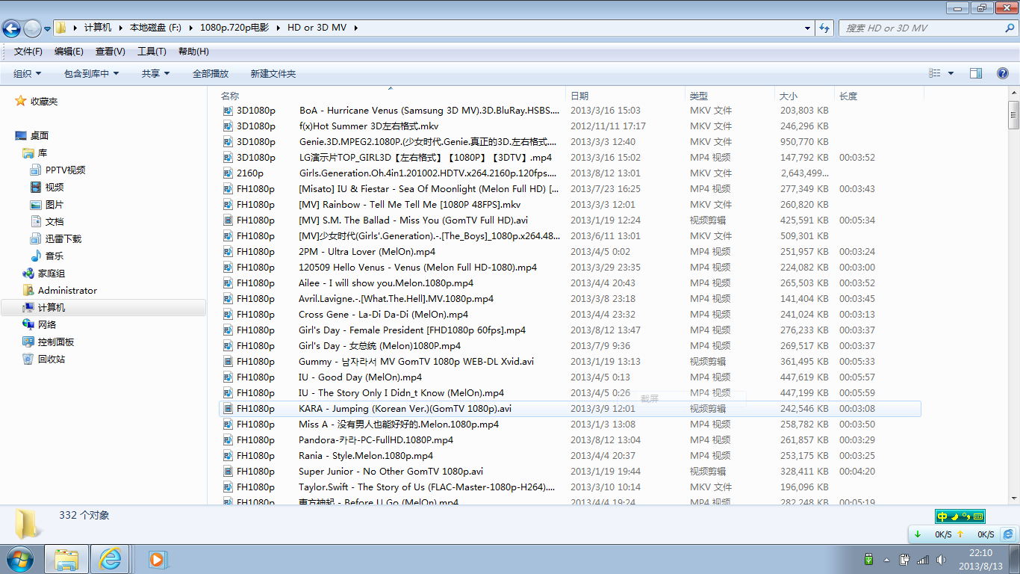Click the 1080p.720p电影 breadcrumb

[x=235, y=28]
